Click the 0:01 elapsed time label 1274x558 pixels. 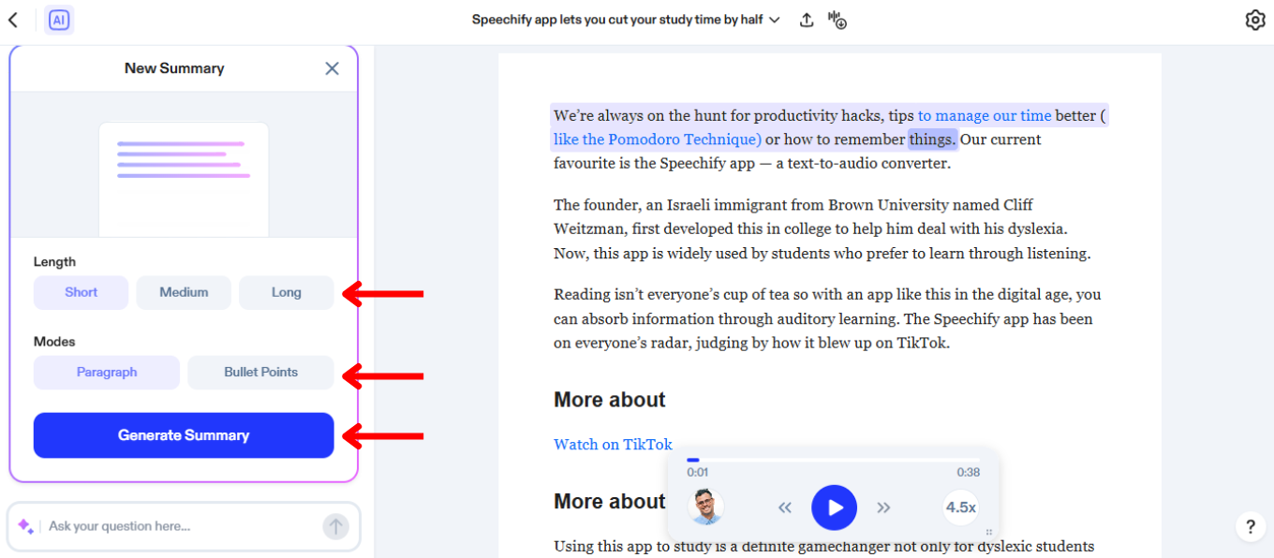coord(698,473)
